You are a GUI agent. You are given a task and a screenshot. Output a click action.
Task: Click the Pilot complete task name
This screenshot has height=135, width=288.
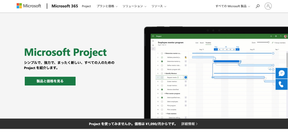[172, 109]
